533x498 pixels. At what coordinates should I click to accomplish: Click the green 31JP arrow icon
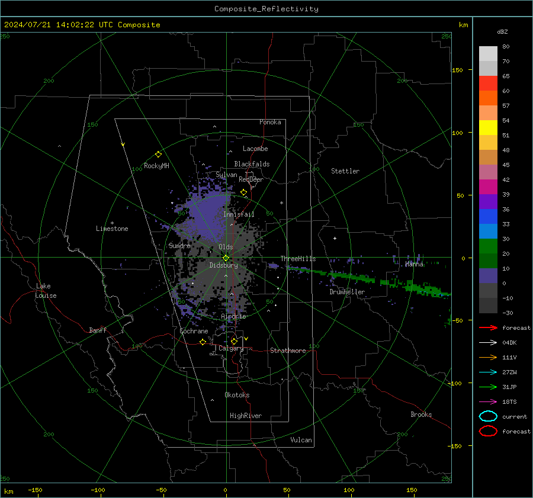coord(488,387)
